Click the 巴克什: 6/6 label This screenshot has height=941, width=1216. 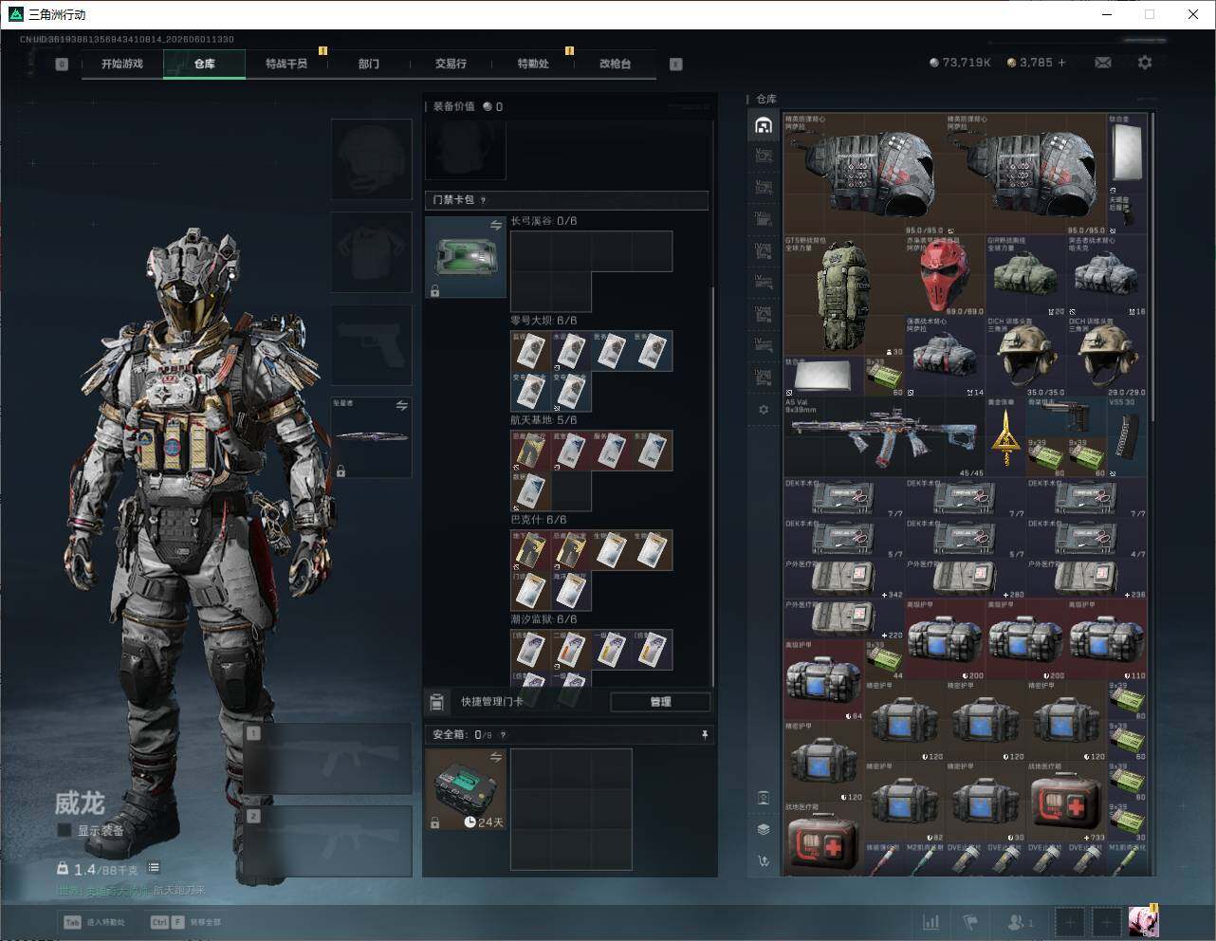click(539, 520)
